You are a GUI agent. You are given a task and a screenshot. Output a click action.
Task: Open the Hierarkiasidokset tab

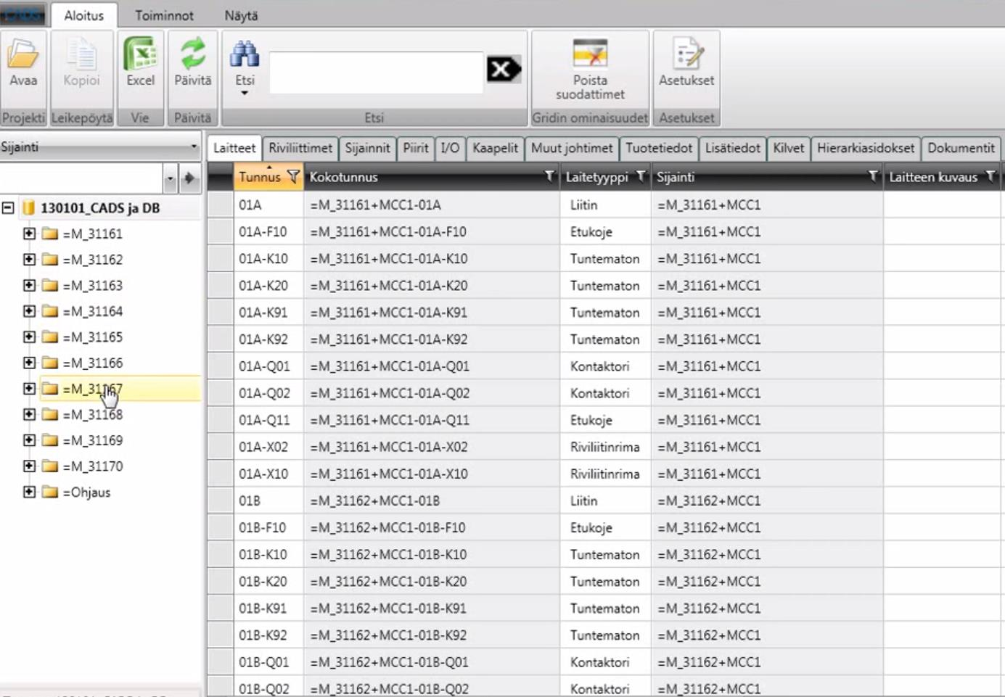point(866,148)
